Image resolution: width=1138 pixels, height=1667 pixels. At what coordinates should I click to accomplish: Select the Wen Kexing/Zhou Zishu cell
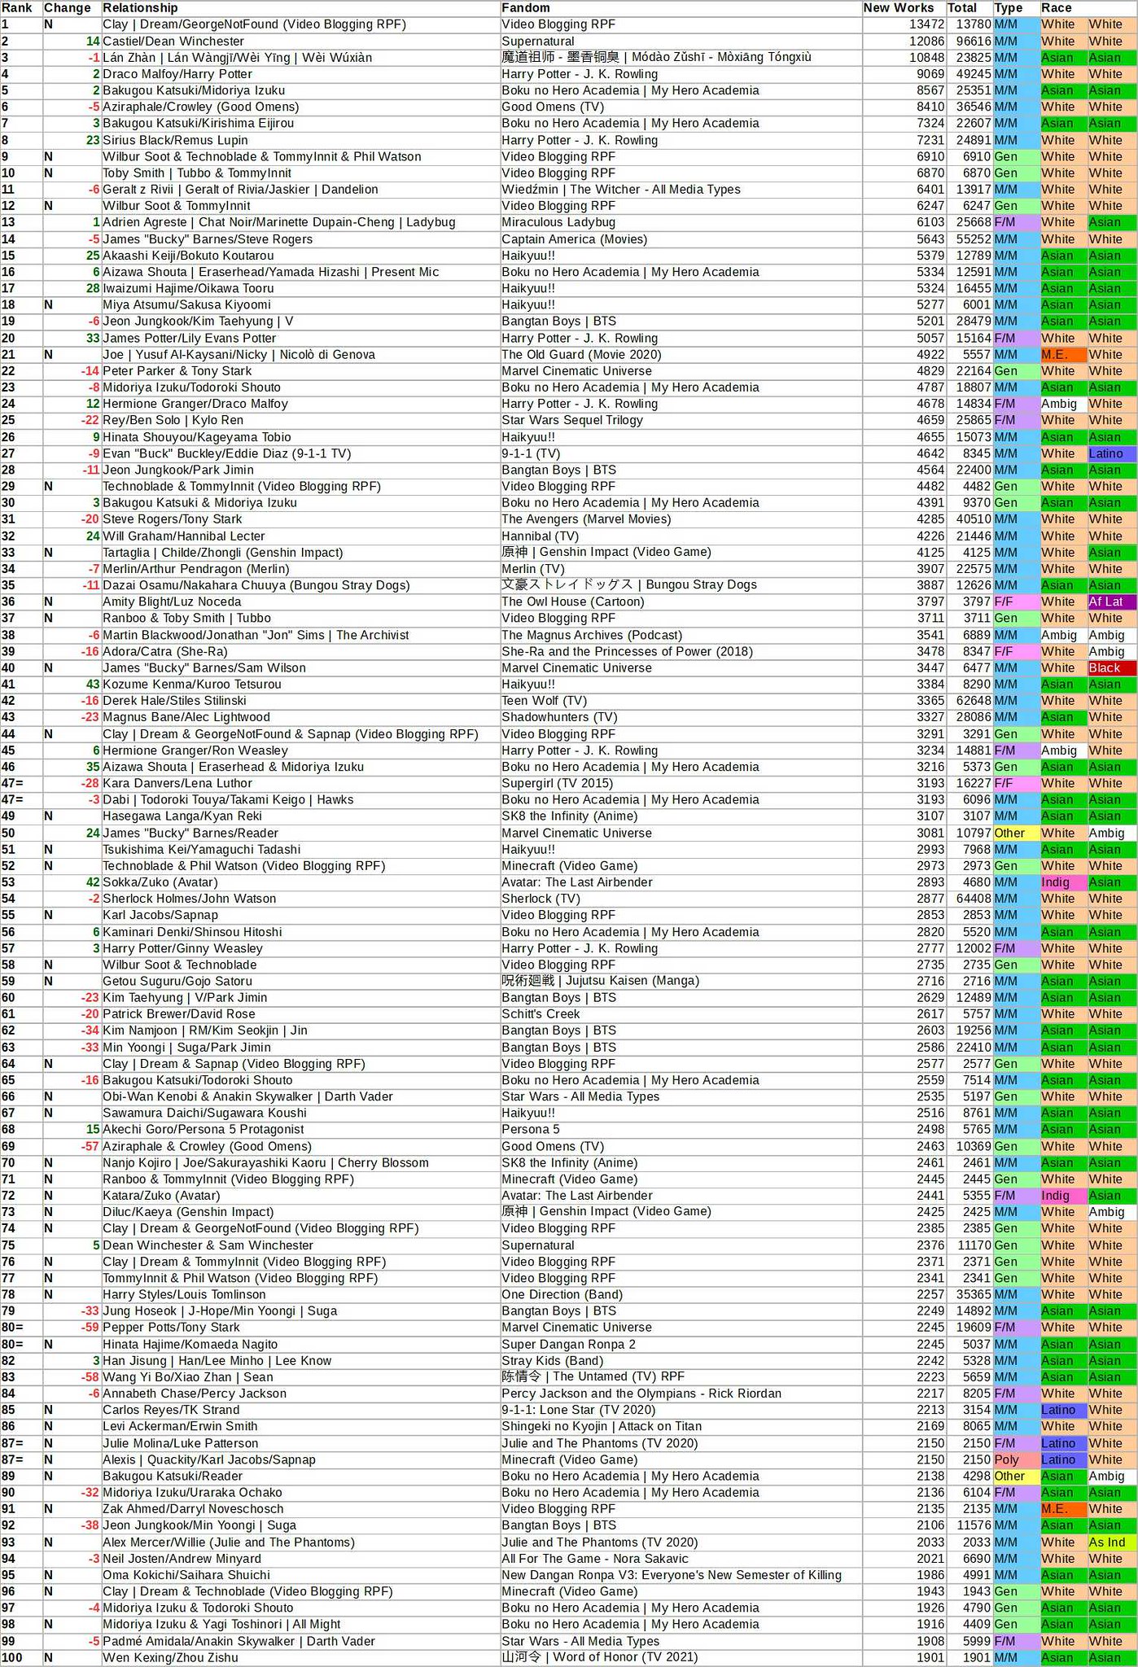pos(300,1658)
